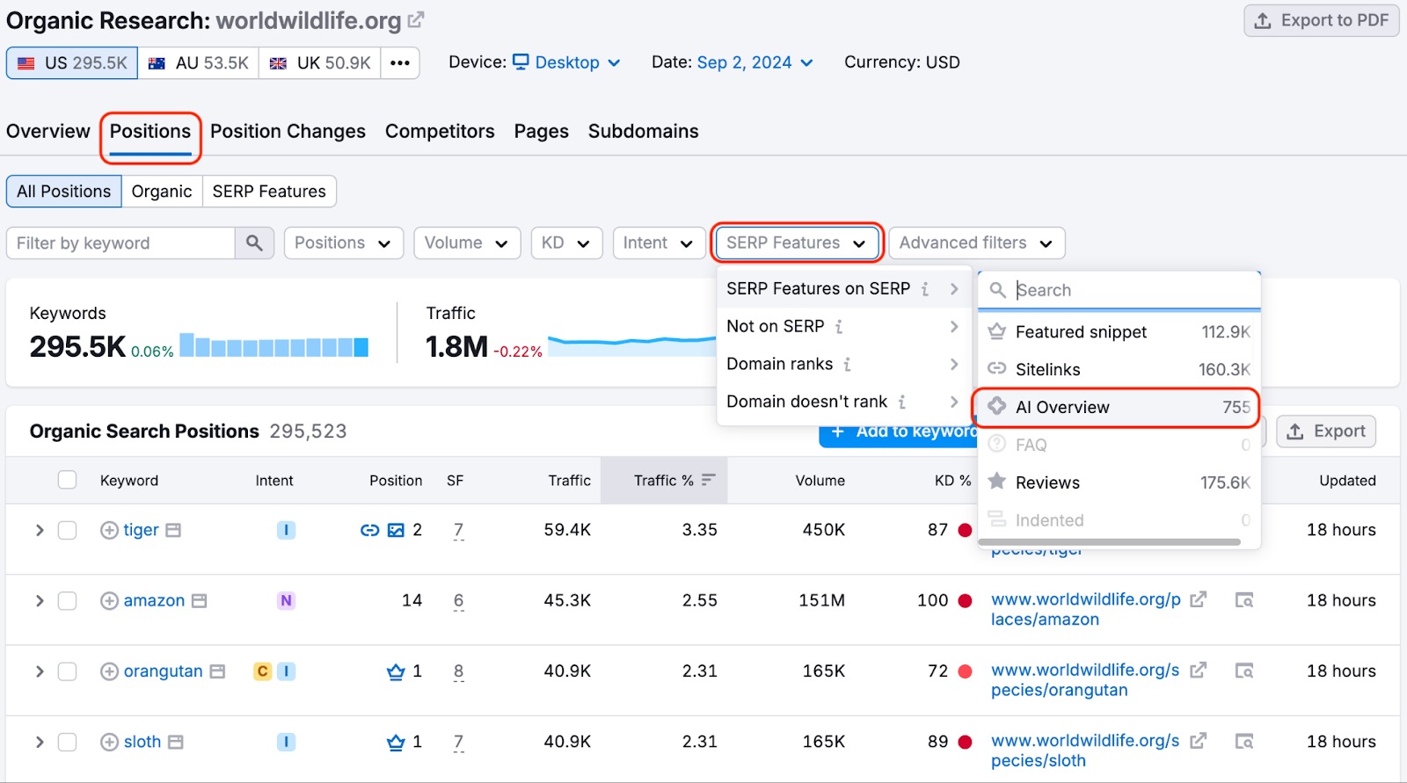The width and height of the screenshot is (1407, 783).
Task: Open the Positions filter dropdown
Action: [x=343, y=243]
